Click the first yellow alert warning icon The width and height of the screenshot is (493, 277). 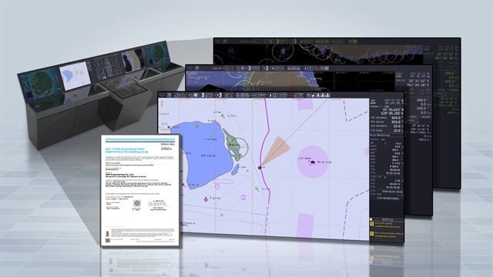(372, 224)
